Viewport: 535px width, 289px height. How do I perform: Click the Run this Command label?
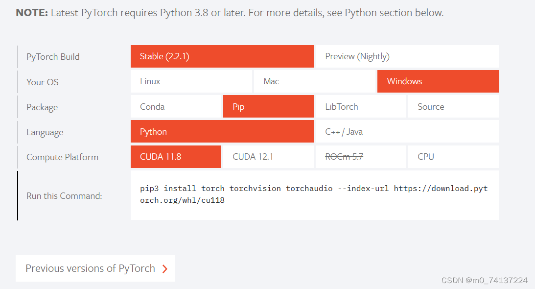pyautogui.click(x=64, y=196)
